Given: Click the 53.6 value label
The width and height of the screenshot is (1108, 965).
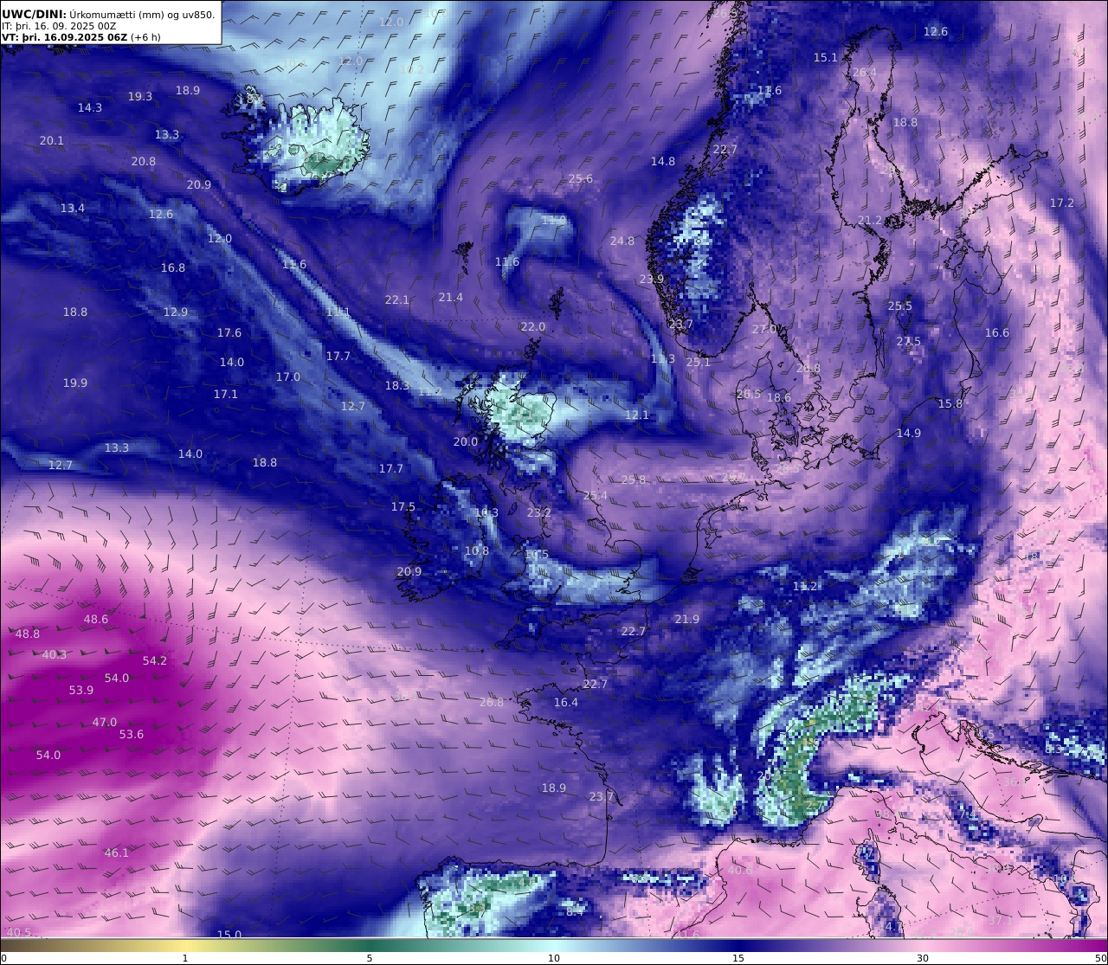Looking at the screenshot, I should pos(132,734).
